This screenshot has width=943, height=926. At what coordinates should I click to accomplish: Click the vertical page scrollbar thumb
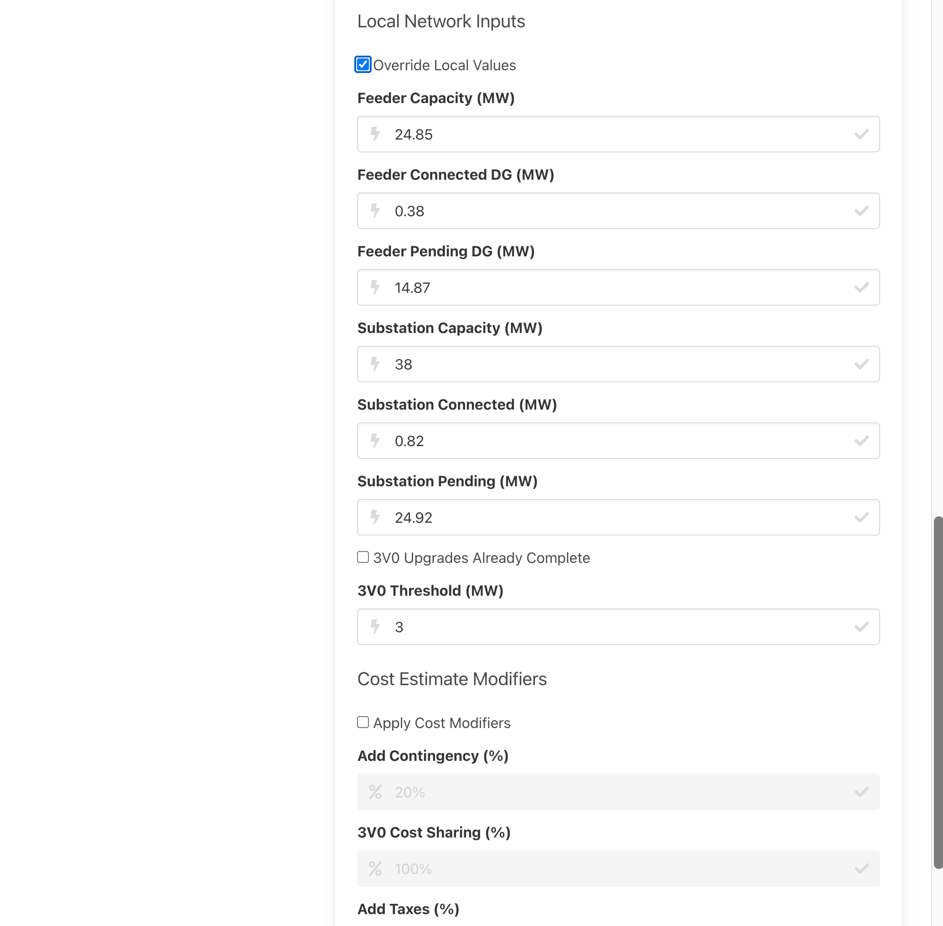tap(938, 691)
